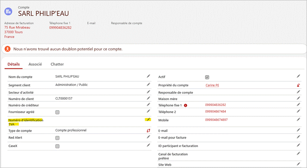Edit Canal de facturation préféré pencil icon
The image size is (307, 168).
298,153
